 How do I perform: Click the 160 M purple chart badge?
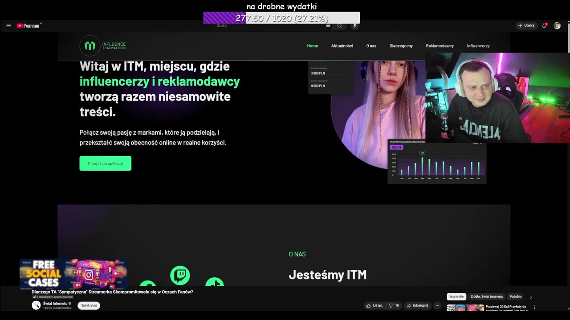click(x=396, y=147)
